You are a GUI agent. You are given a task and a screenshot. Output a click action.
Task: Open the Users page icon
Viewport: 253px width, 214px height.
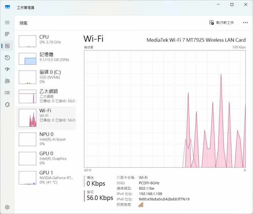coord(7,81)
